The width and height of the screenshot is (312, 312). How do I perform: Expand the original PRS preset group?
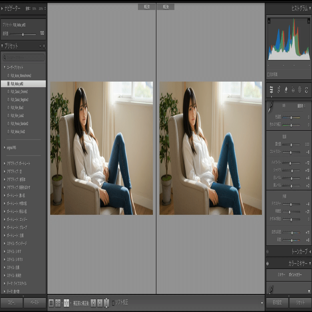point(4,148)
